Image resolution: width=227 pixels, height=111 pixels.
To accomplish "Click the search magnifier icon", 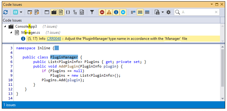I will click(x=177, y=12).
